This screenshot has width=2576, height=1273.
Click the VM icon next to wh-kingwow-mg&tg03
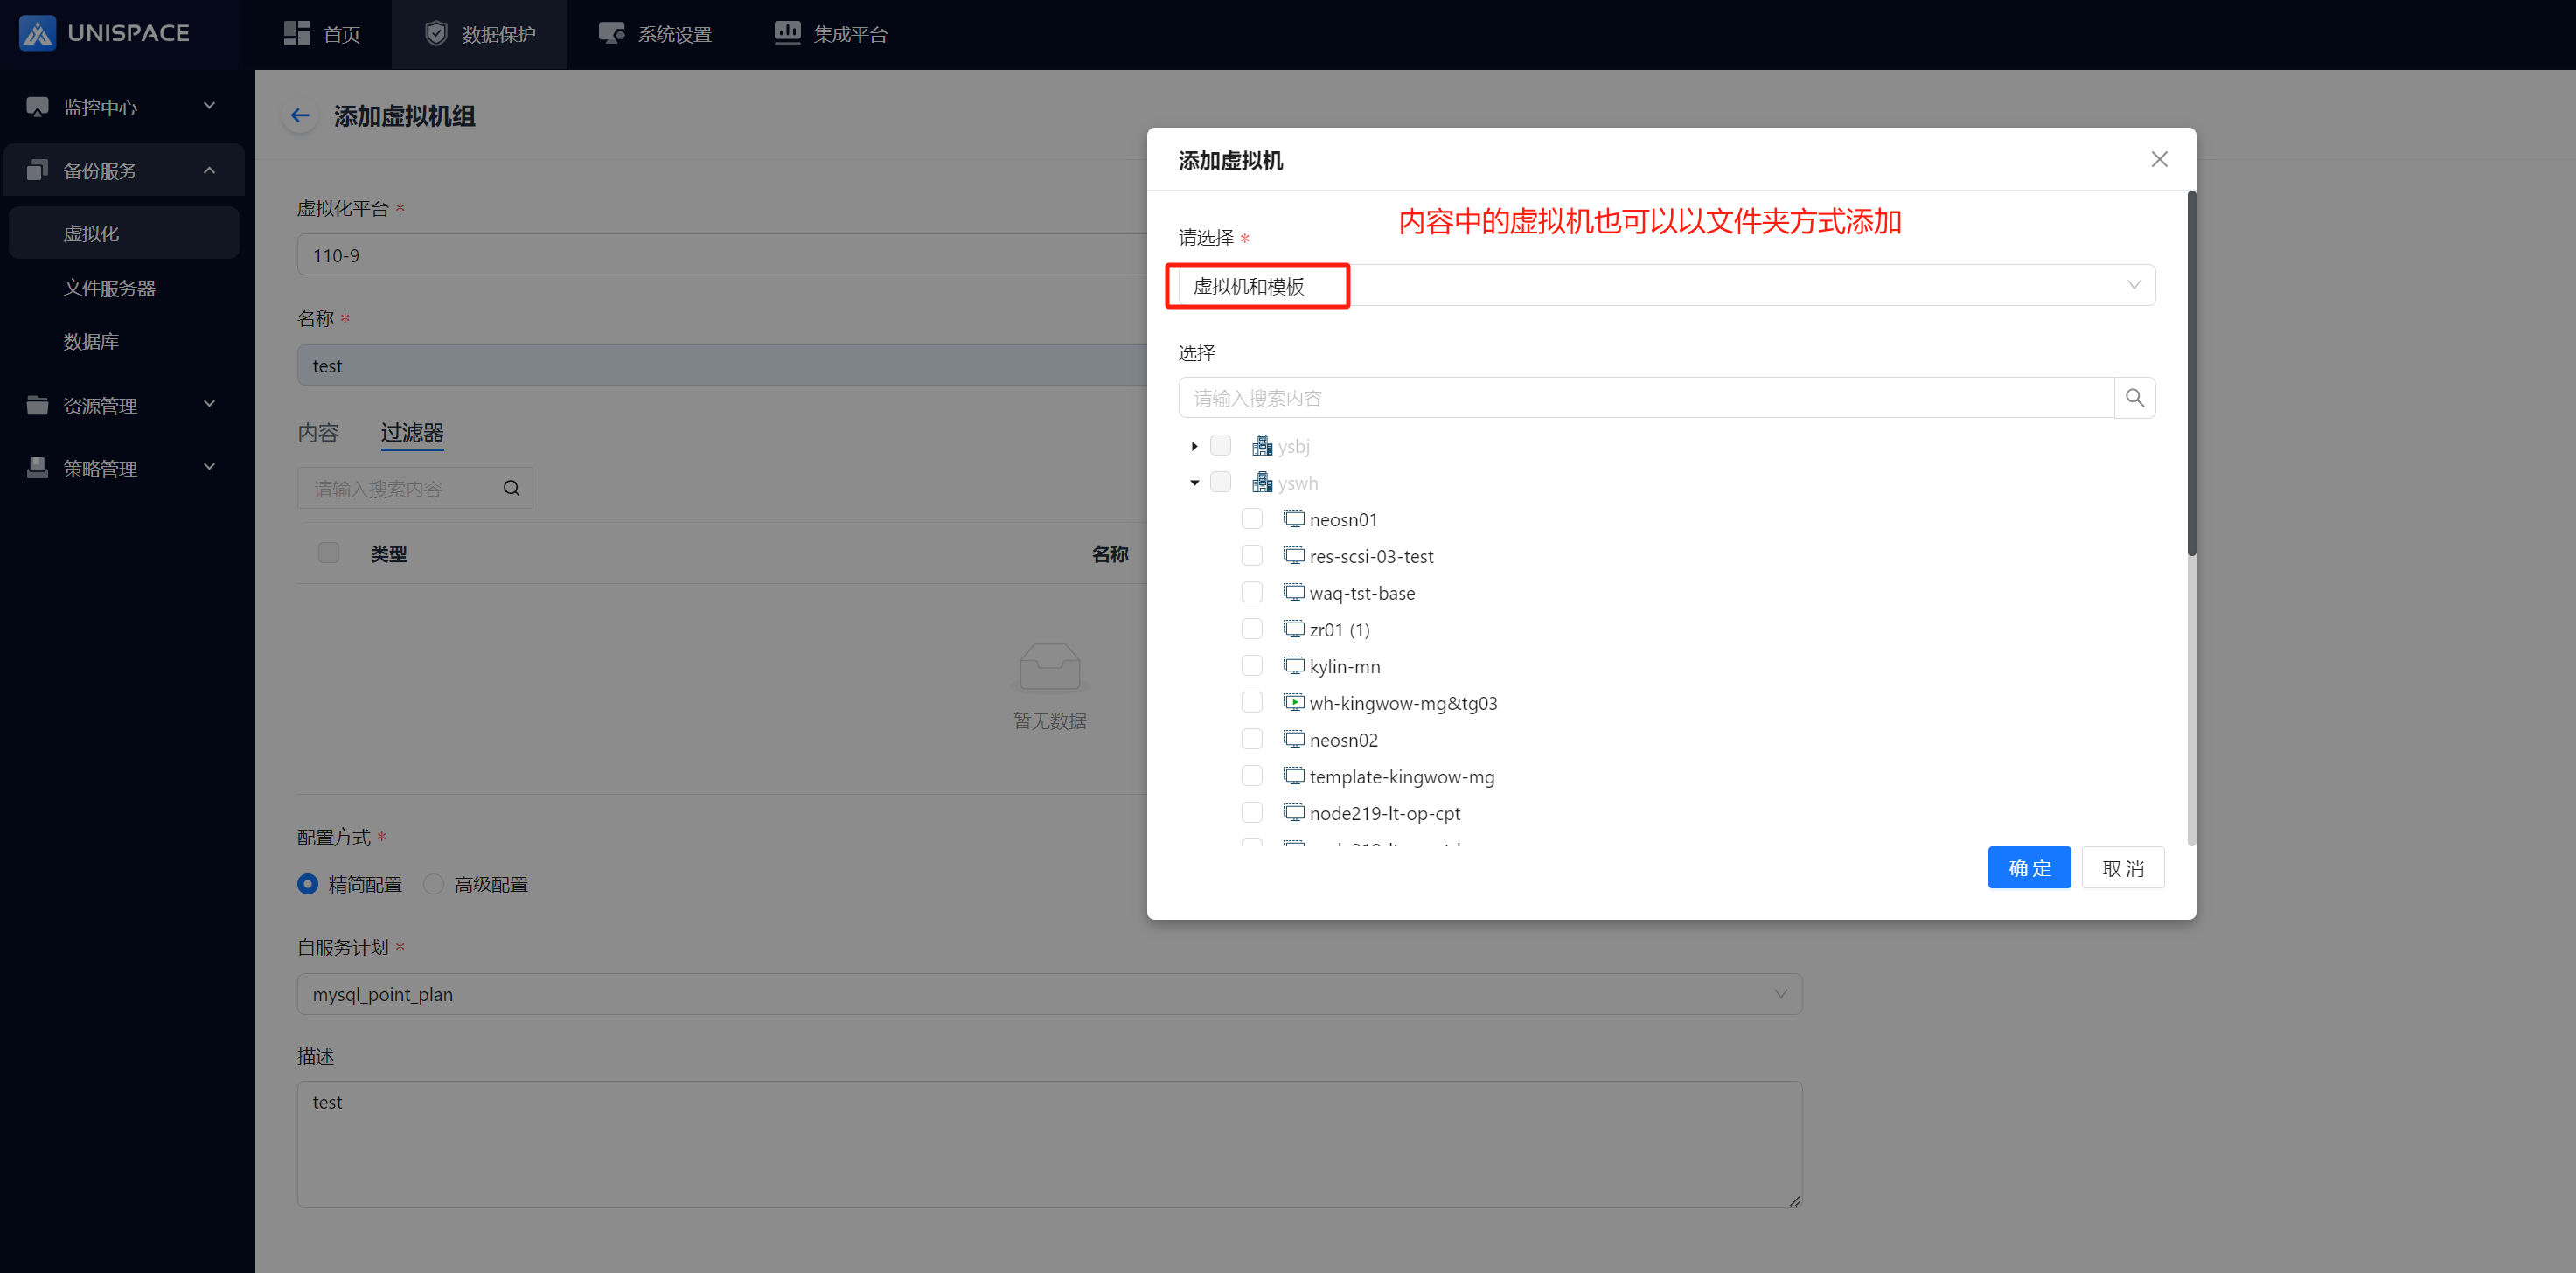click(1294, 702)
